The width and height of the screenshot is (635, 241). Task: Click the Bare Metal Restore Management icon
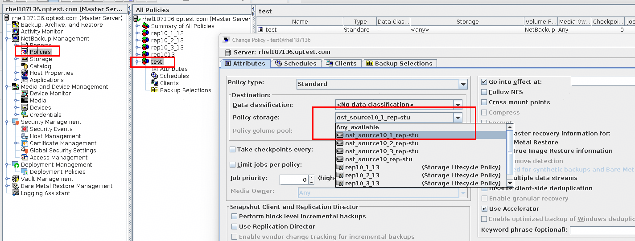point(16,186)
